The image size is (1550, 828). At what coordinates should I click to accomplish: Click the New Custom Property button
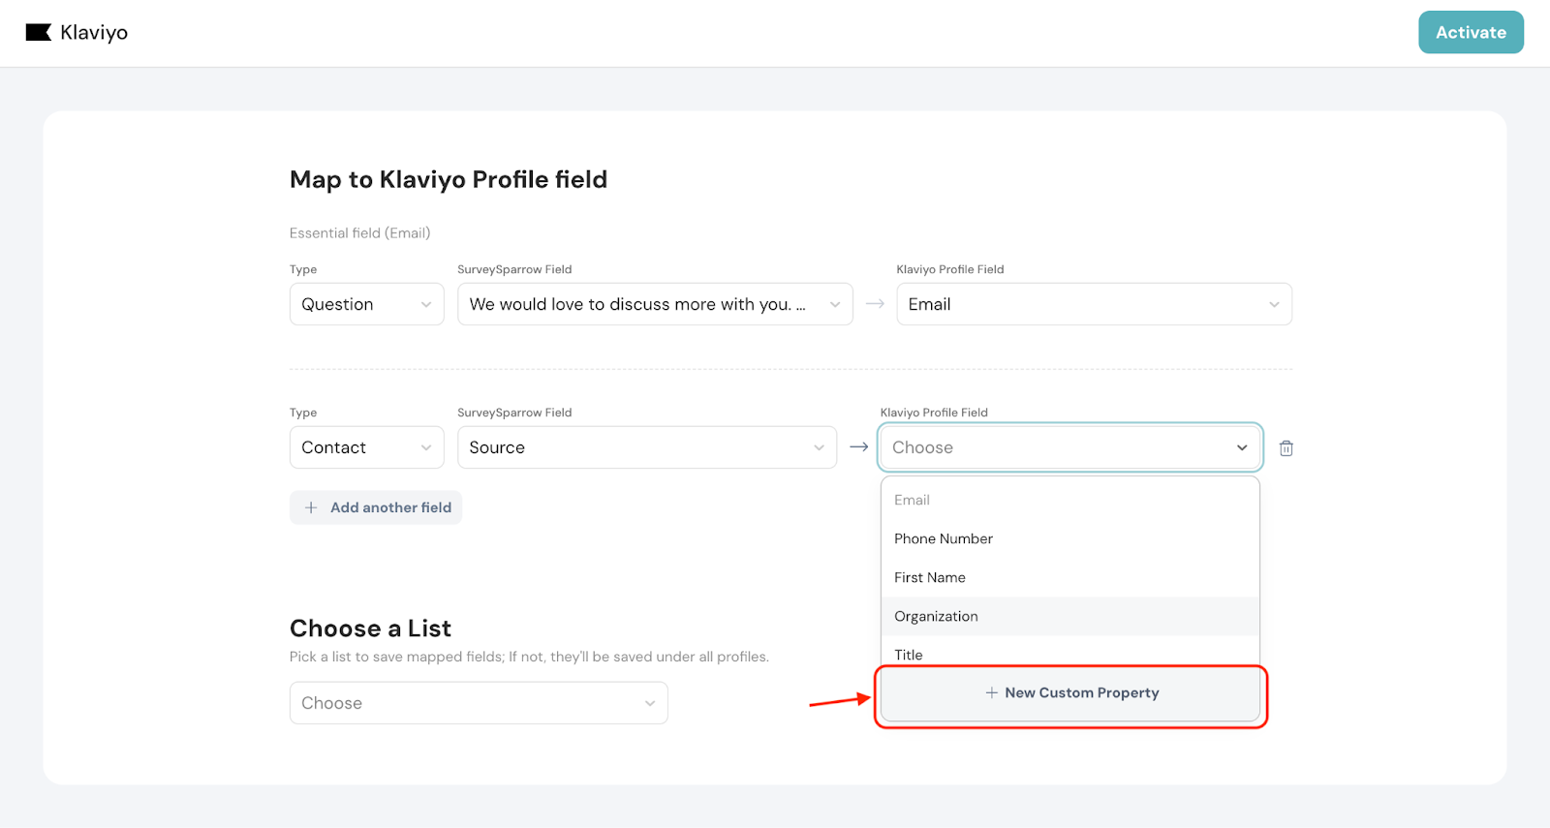(x=1070, y=693)
